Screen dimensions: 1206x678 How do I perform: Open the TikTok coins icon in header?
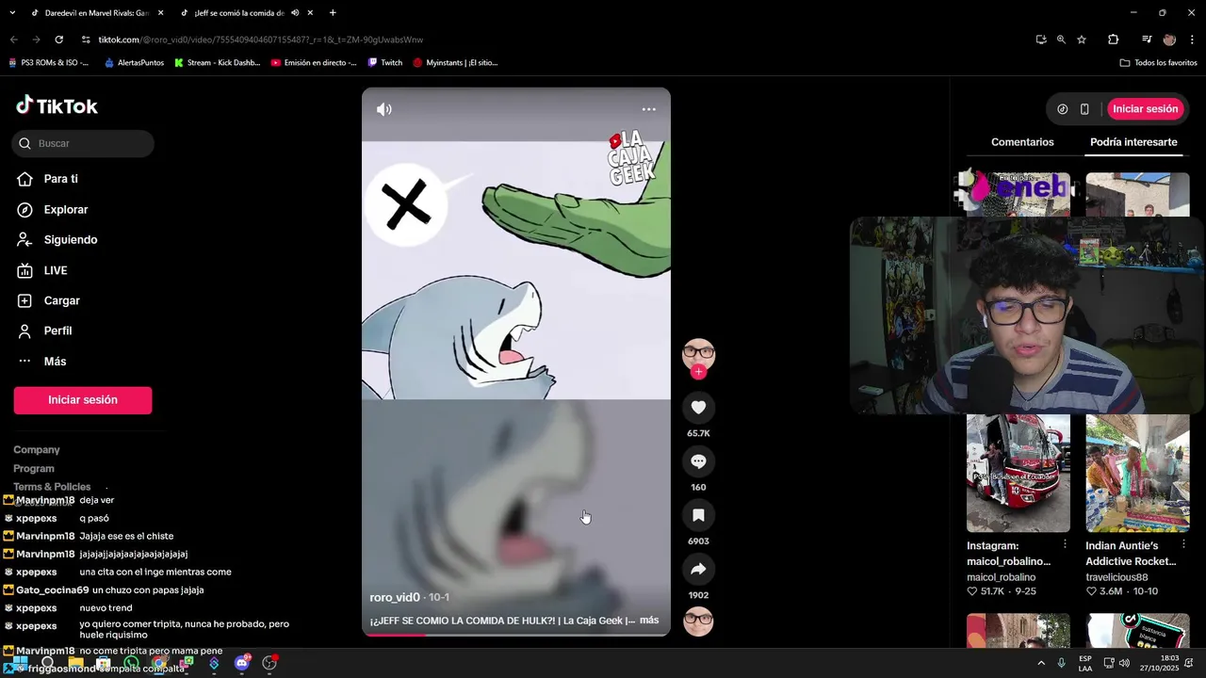click(1063, 109)
